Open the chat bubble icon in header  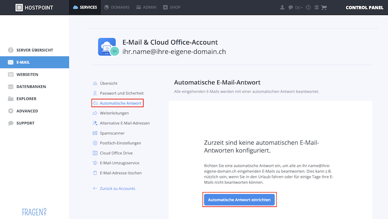[x=291, y=8]
